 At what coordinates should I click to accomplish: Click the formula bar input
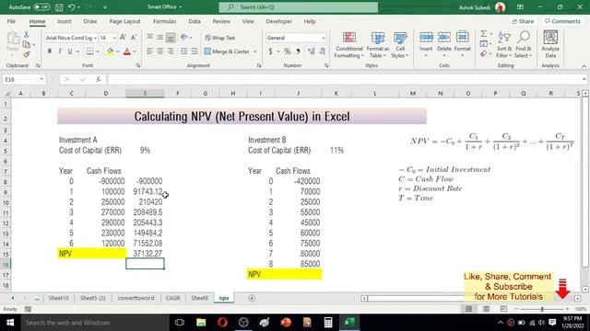344,79
